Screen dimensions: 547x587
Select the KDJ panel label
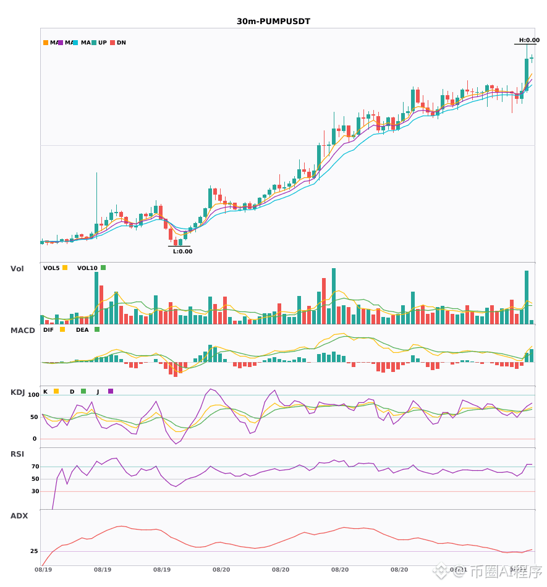tap(17, 392)
